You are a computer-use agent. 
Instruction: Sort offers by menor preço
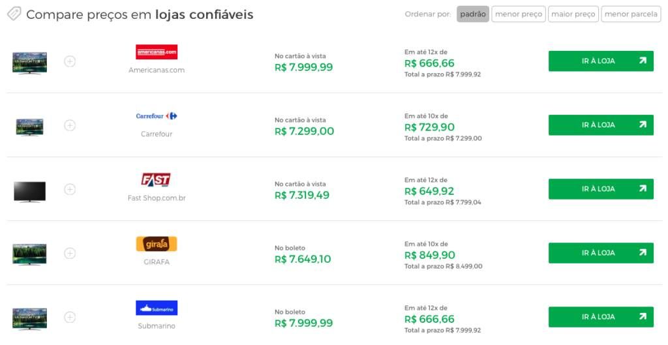519,14
